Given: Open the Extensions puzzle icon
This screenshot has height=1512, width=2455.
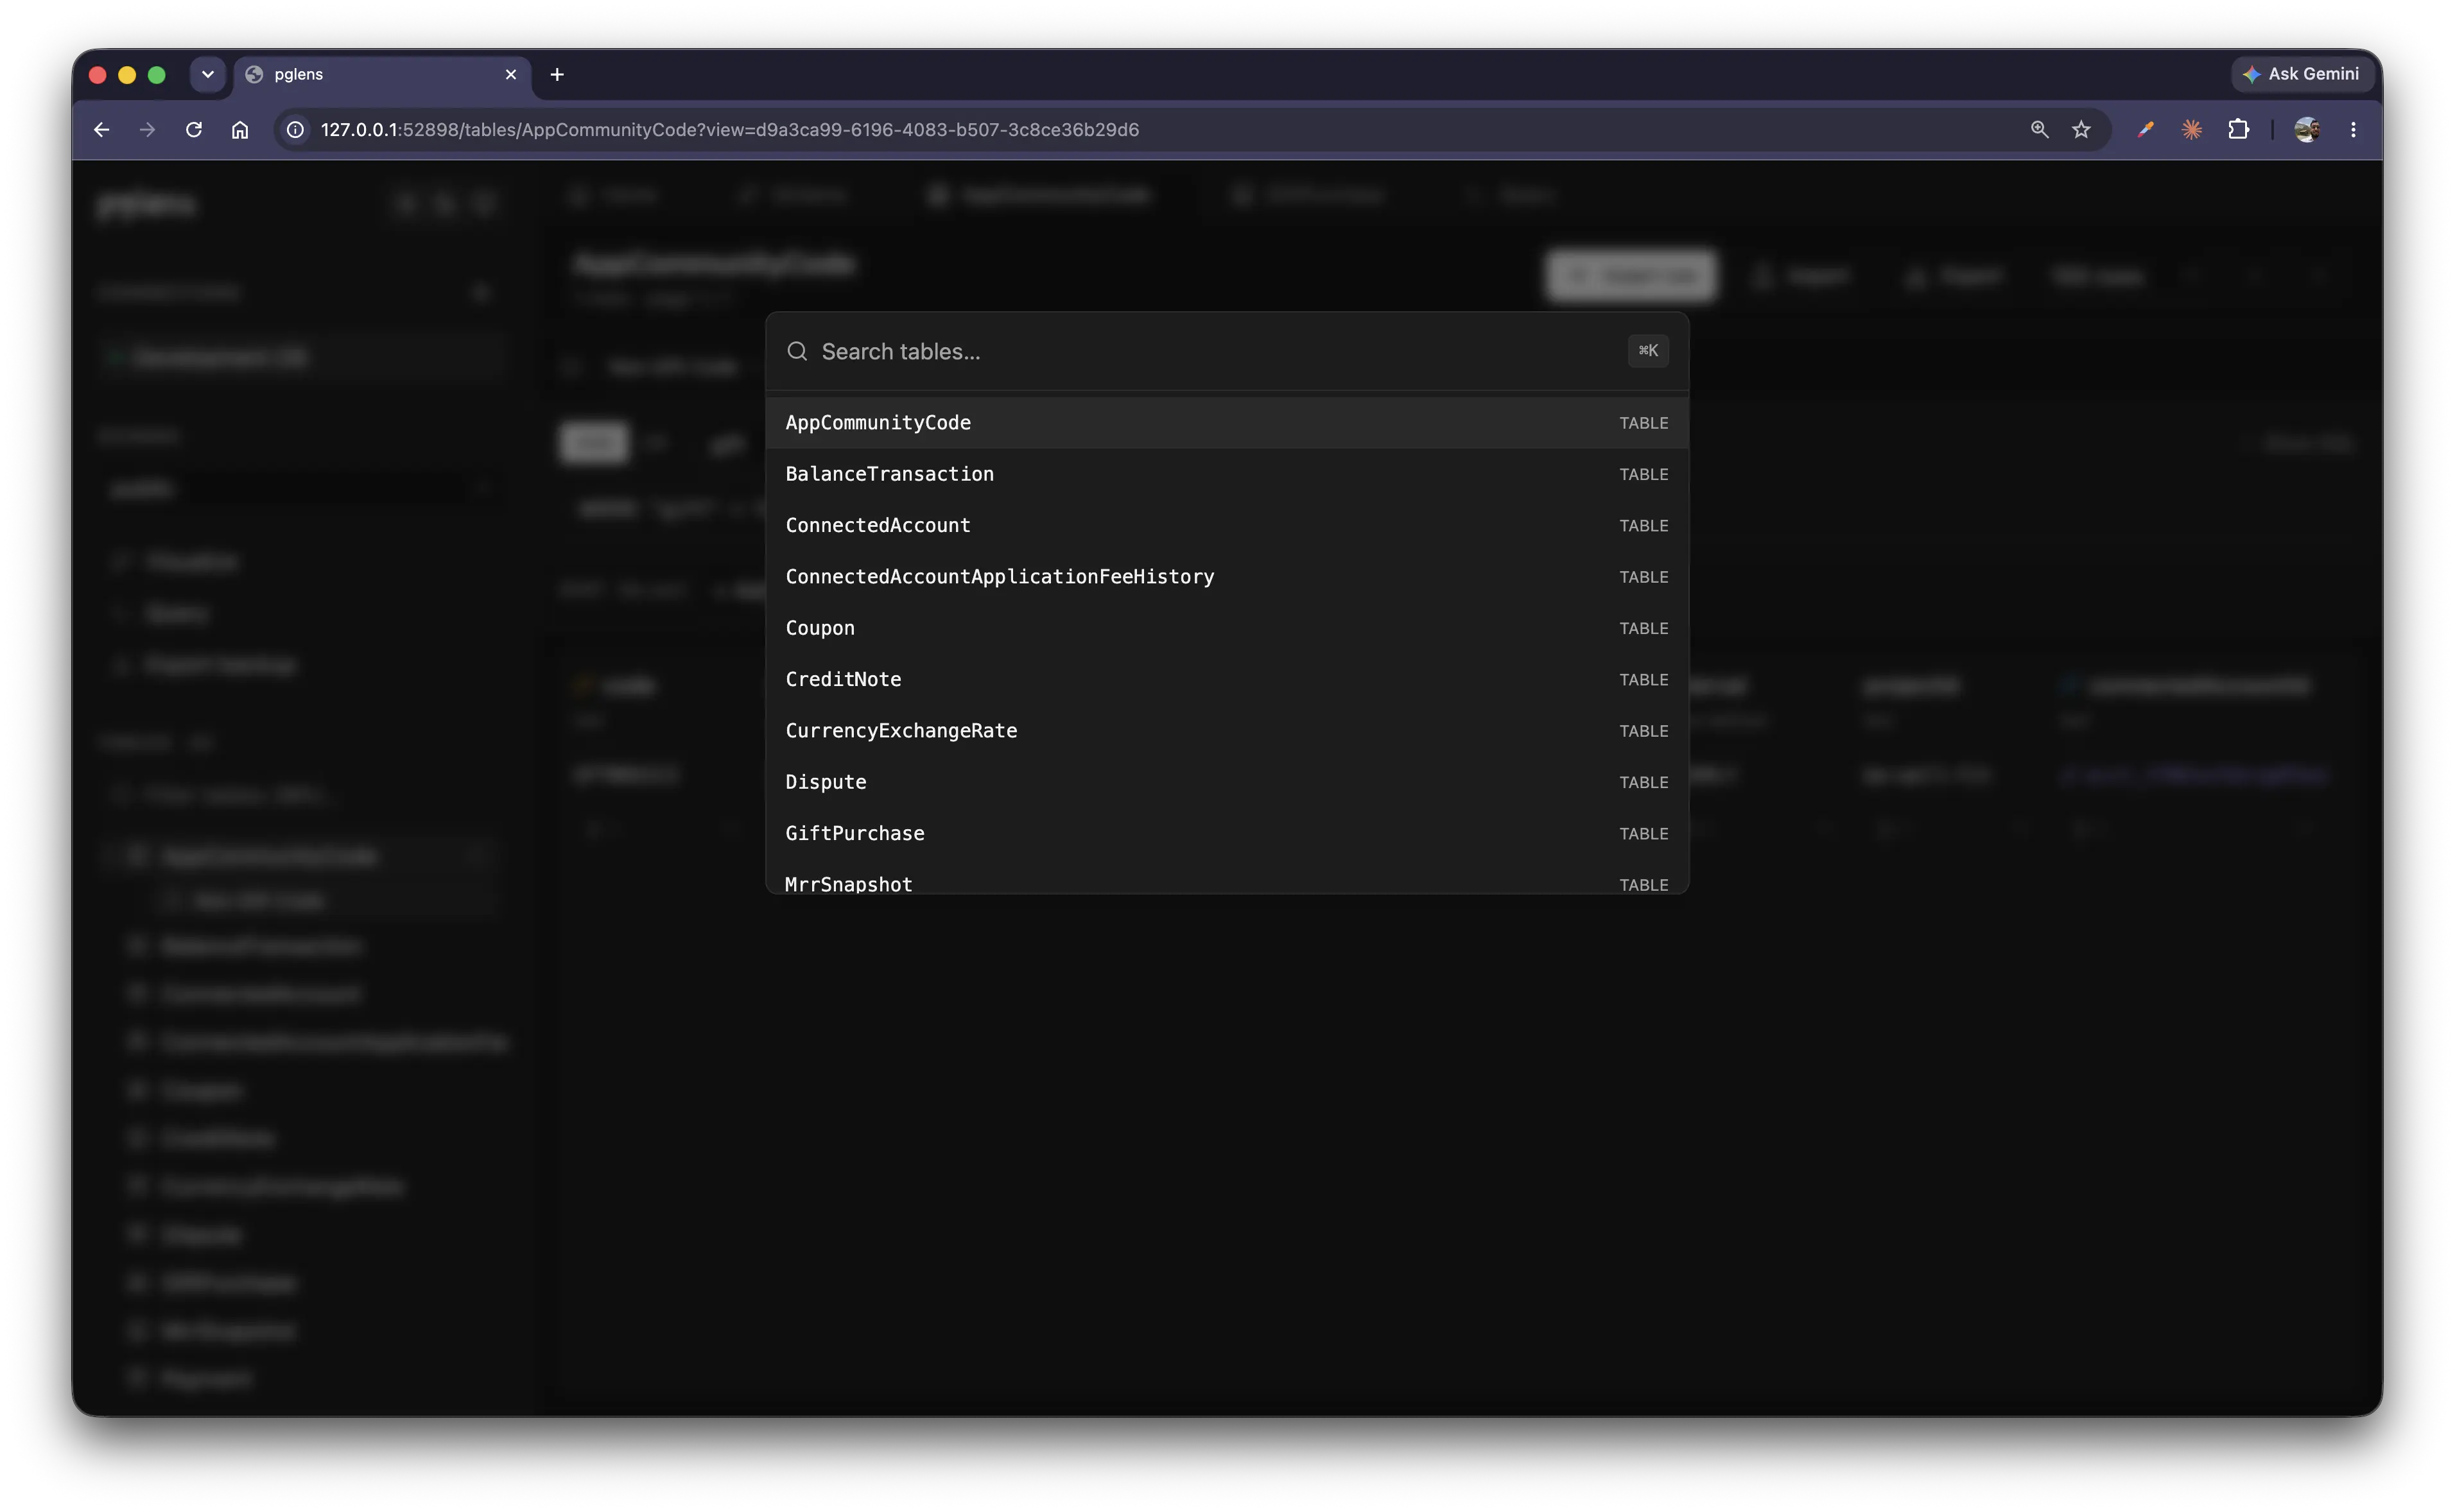Looking at the screenshot, I should coord(2239,130).
